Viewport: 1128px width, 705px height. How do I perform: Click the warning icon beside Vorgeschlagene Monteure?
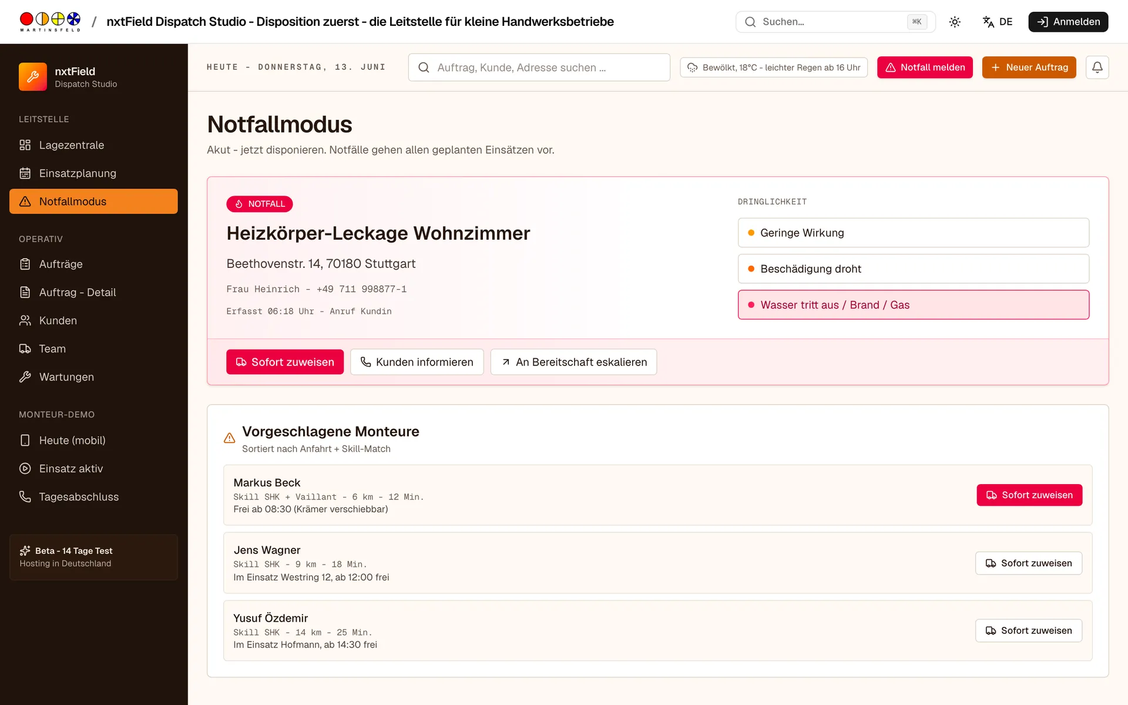(230, 438)
